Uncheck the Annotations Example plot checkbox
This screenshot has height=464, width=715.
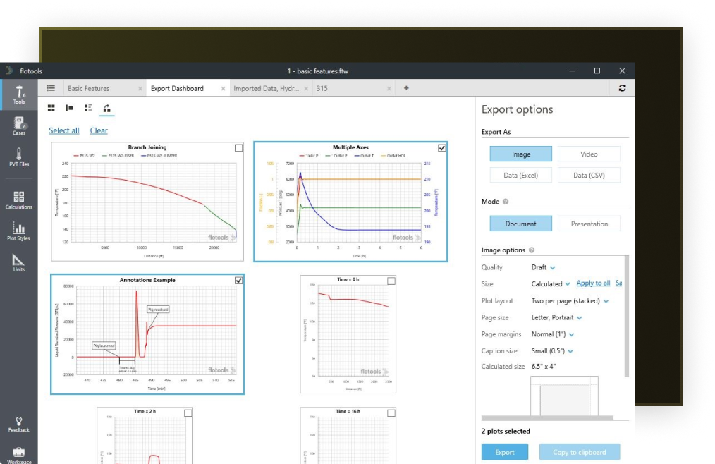pos(238,281)
